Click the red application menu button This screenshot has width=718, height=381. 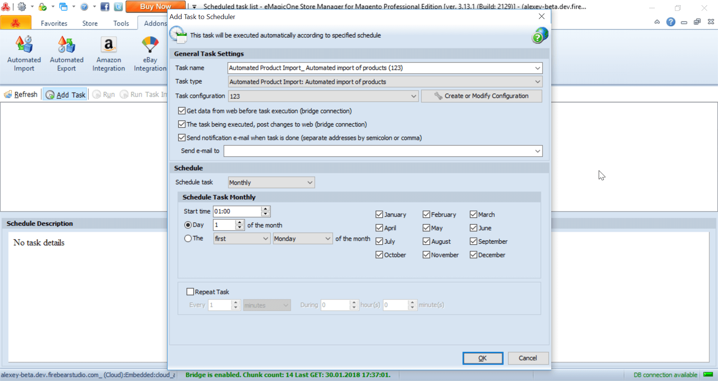coord(16,23)
